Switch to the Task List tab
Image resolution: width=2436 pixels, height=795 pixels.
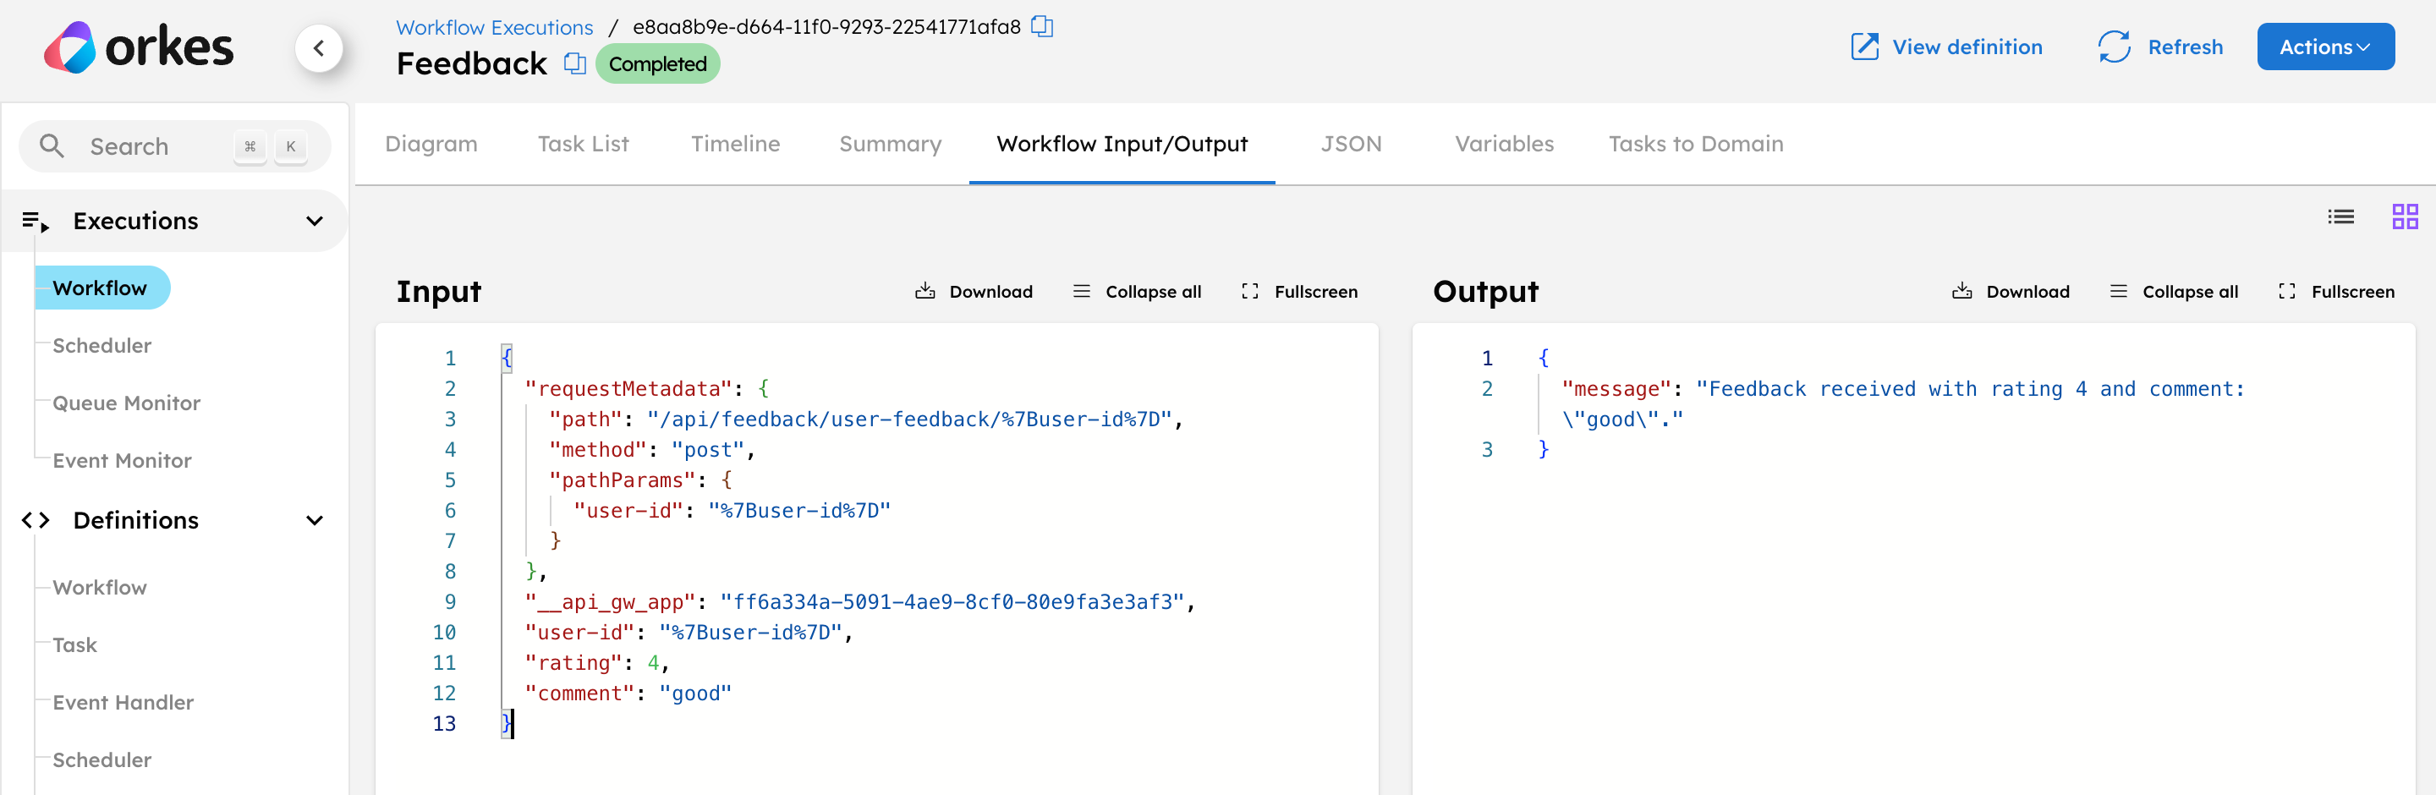(583, 144)
